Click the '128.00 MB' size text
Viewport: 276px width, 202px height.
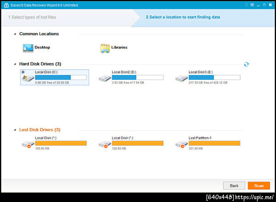(119, 149)
